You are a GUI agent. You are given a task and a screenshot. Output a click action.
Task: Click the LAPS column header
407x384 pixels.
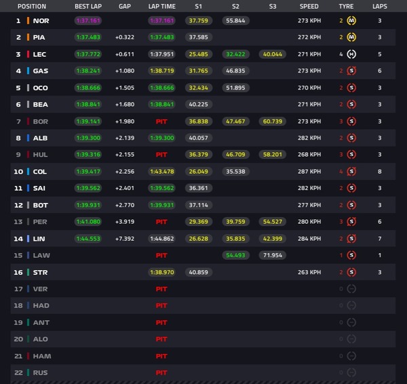pos(380,7)
